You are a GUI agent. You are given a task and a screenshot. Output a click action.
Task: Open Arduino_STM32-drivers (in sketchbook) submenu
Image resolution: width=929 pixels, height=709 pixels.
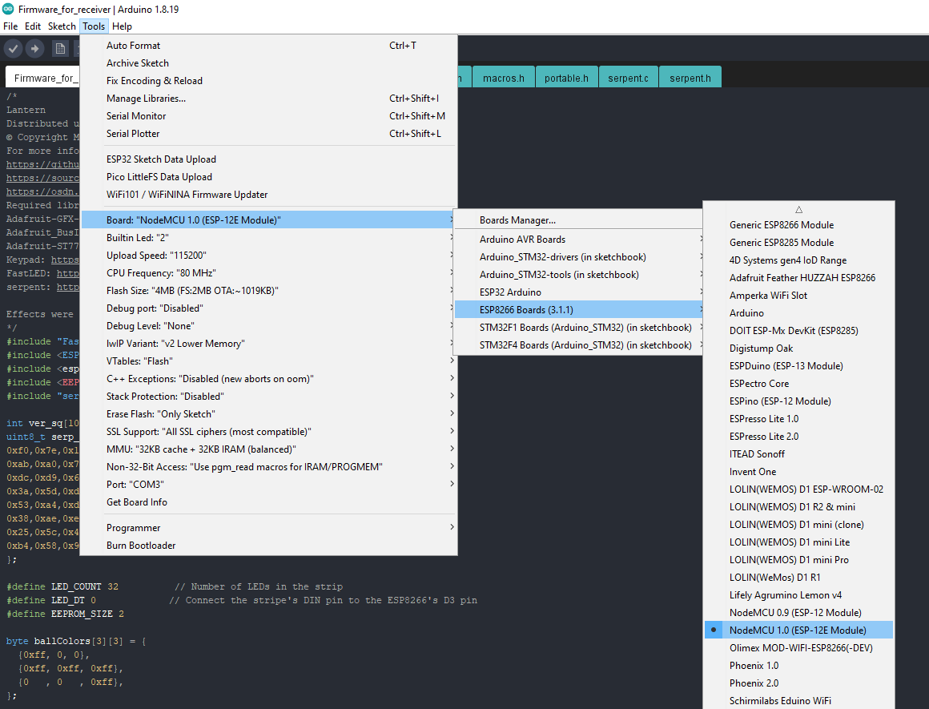tap(578, 257)
